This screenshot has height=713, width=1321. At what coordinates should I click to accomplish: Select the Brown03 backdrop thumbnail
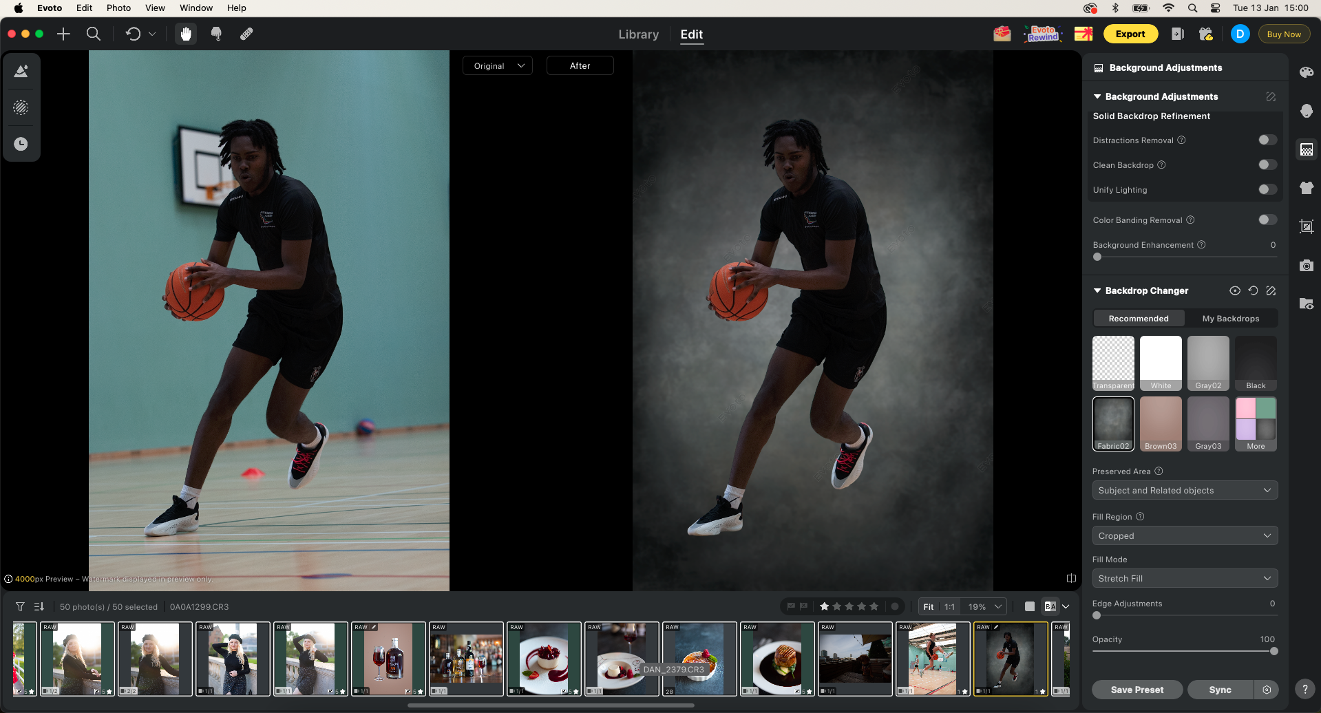click(1160, 423)
